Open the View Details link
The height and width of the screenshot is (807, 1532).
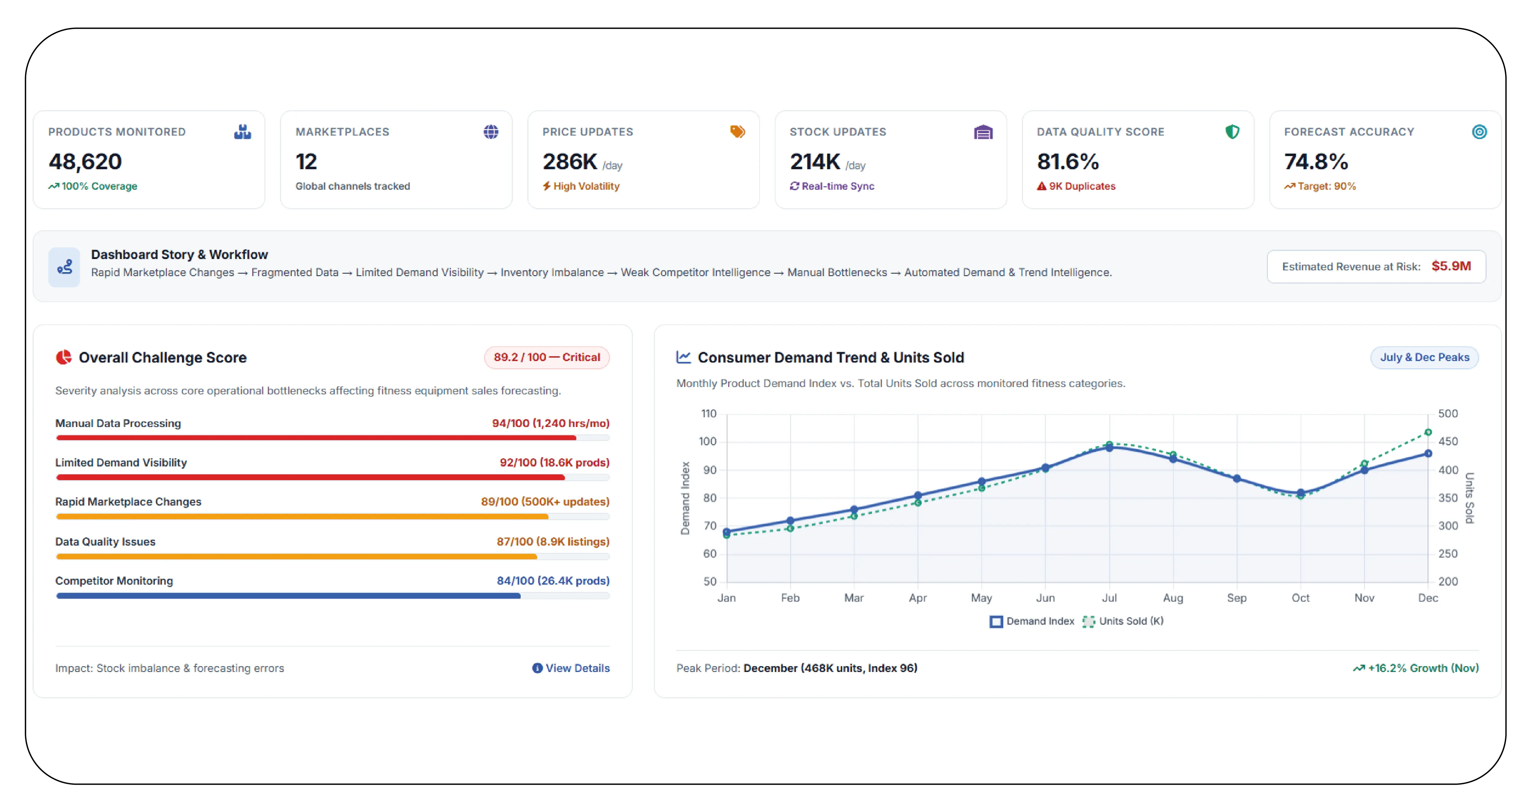571,668
